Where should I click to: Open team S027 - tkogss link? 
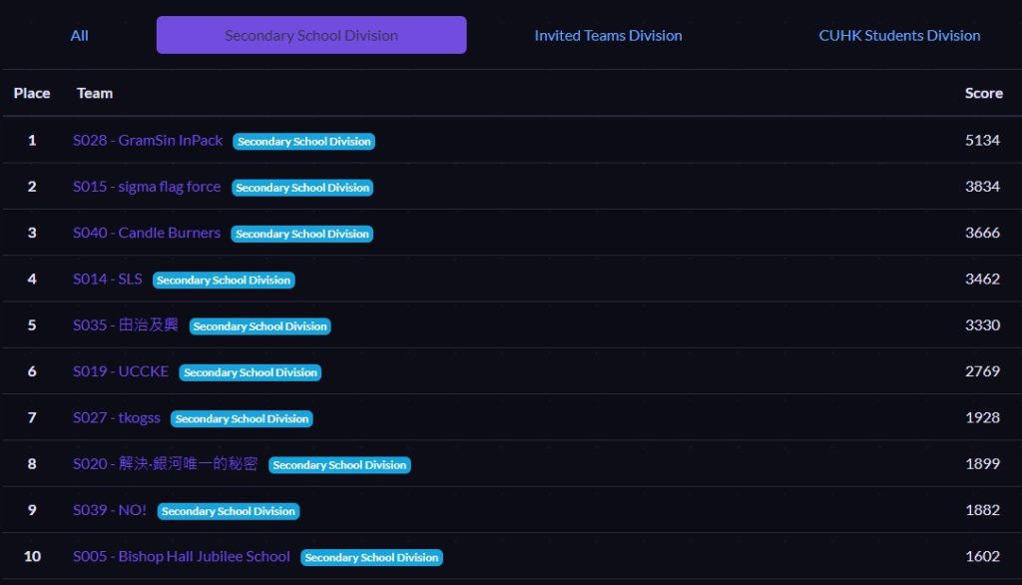[x=117, y=417]
